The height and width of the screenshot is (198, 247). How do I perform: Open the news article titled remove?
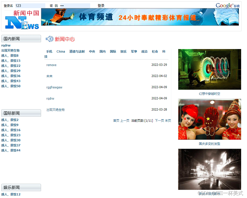pos(51,65)
